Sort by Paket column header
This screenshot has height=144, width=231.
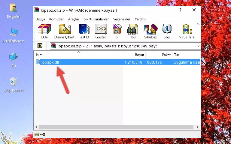[x=159, y=55]
